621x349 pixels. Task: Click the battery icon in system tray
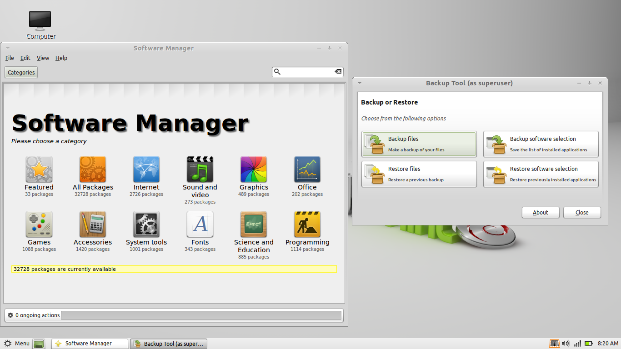click(x=589, y=344)
